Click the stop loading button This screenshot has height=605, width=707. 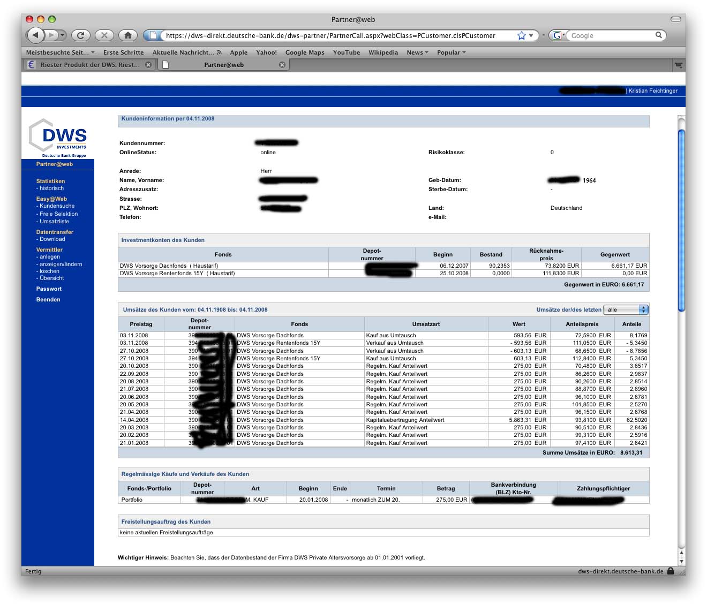(x=104, y=35)
